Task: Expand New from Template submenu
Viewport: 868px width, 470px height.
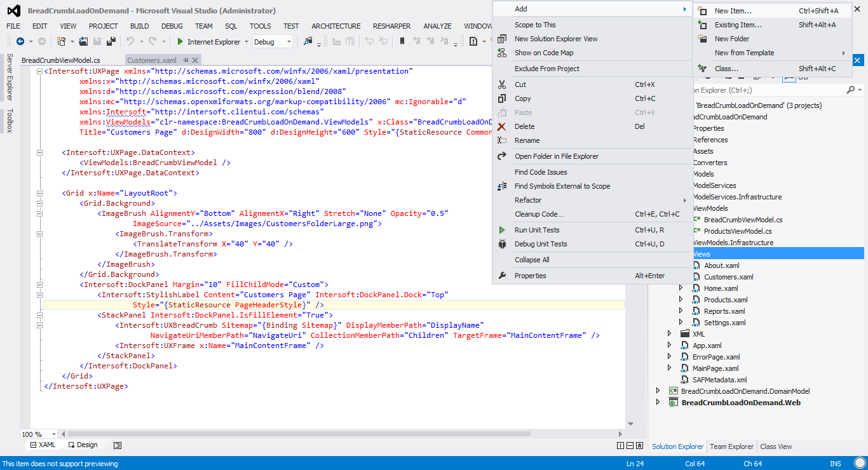Action: [772, 53]
